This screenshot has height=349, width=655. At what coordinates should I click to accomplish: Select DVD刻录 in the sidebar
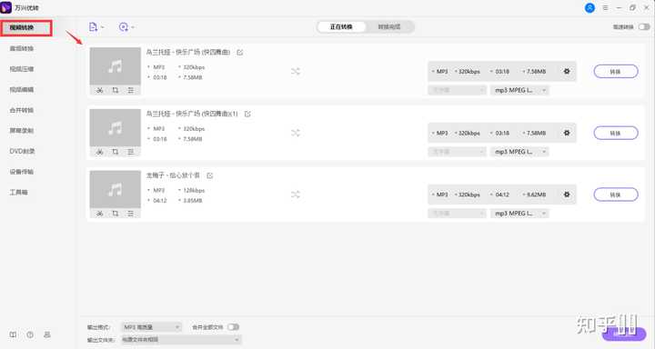tap(22, 151)
